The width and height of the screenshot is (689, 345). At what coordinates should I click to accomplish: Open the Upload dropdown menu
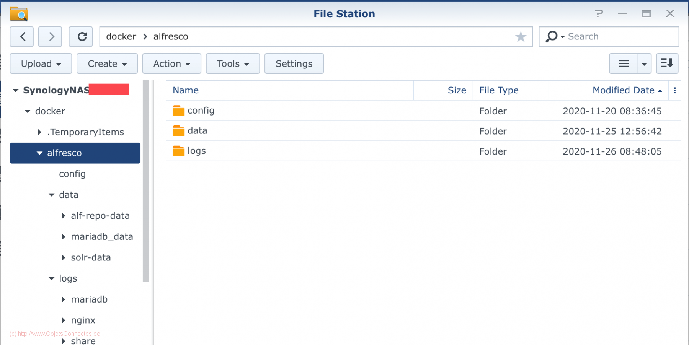point(41,63)
